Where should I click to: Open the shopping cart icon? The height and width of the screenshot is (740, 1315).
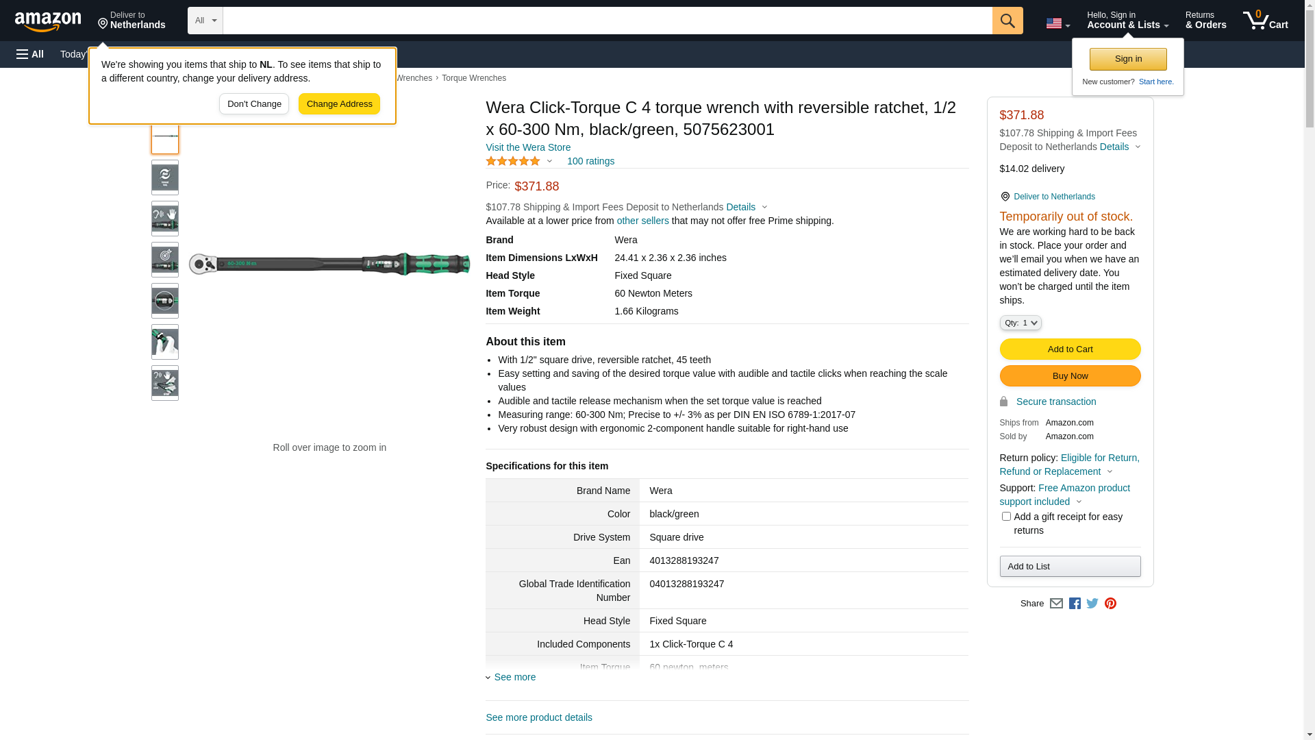(x=1265, y=21)
